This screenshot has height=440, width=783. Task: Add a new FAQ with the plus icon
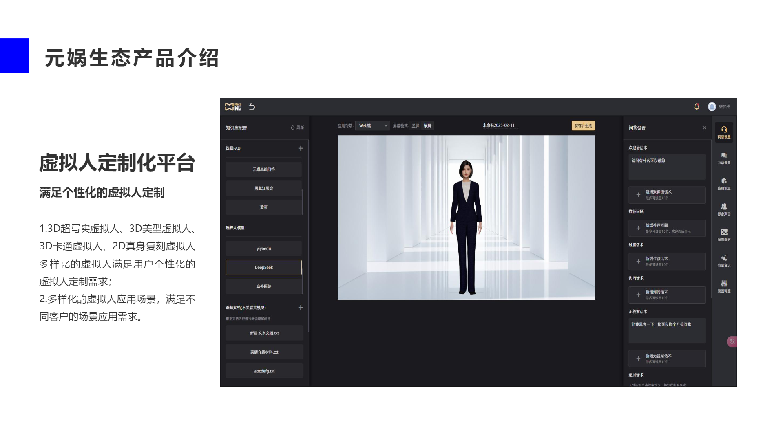[301, 148]
